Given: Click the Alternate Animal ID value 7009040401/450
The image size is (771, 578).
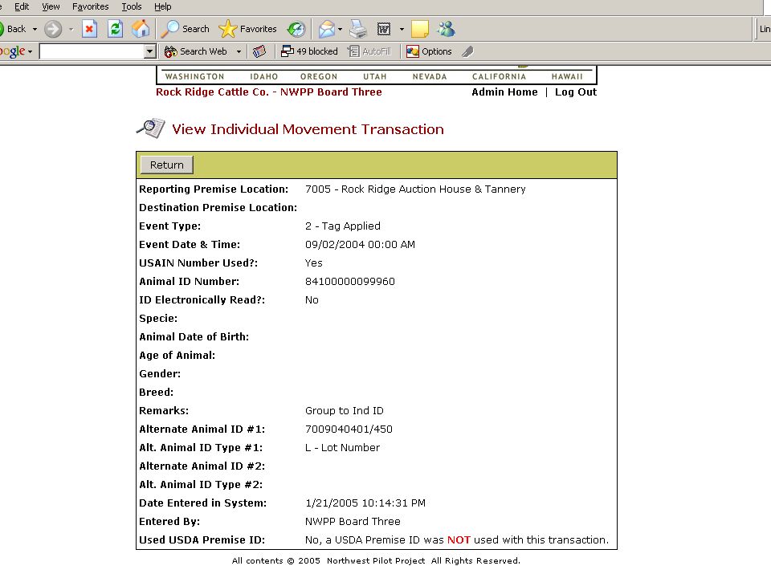Looking at the screenshot, I should [x=349, y=429].
